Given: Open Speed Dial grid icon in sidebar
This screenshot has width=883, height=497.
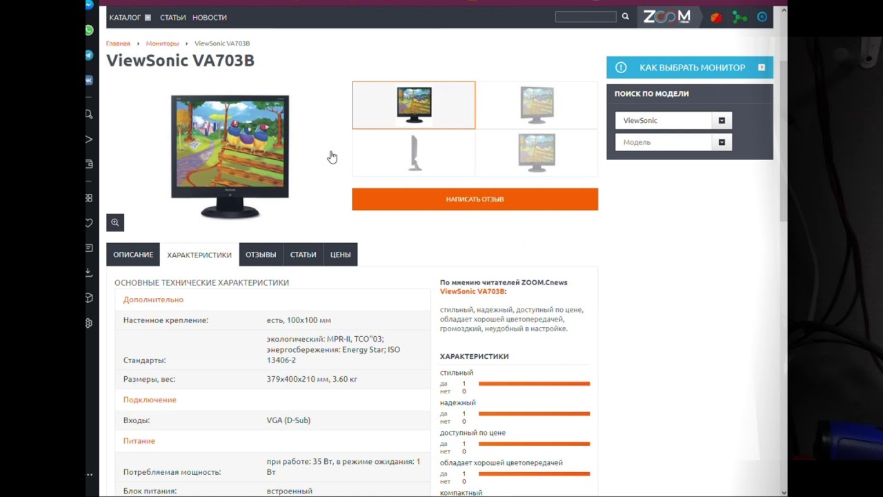Looking at the screenshot, I should pos(89,198).
